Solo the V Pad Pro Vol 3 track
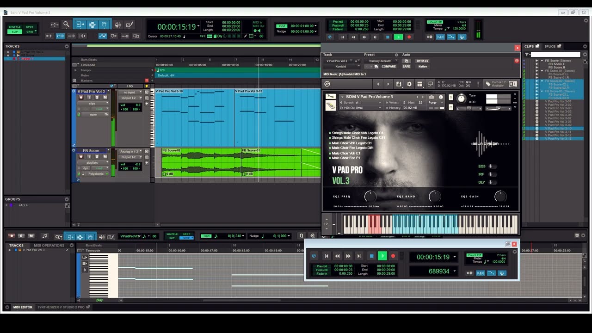Viewport: 592px width, 333px height. coord(97,98)
